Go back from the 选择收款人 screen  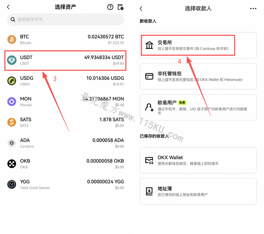click(141, 9)
